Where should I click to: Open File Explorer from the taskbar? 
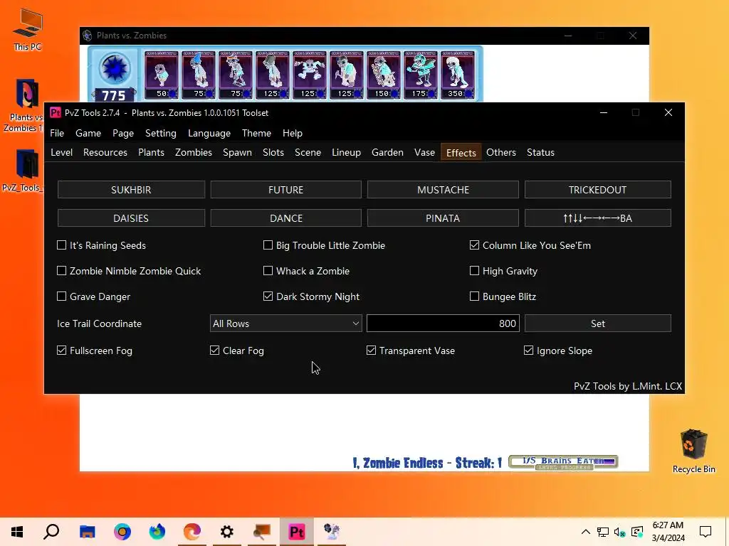pyautogui.click(x=87, y=532)
